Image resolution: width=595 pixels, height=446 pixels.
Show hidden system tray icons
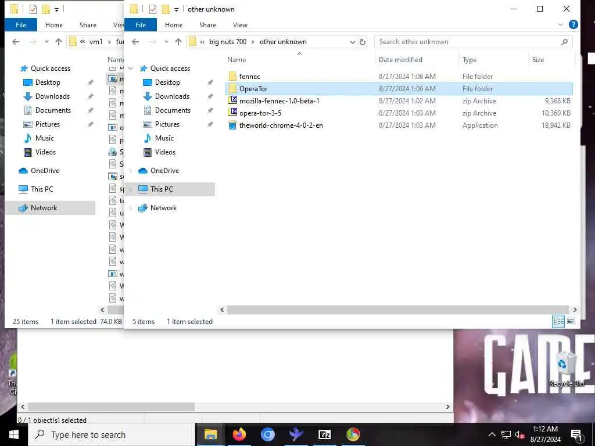tap(492, 434)
